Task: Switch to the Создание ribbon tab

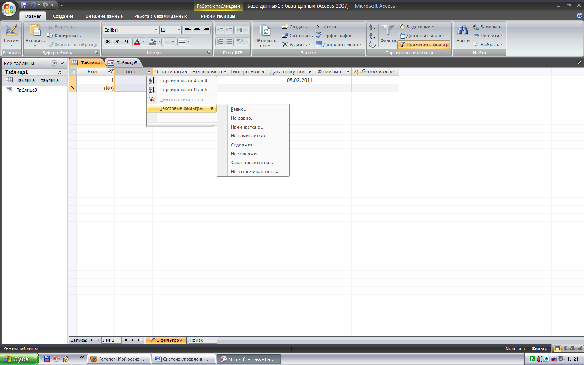Action: tap(63, 16)
